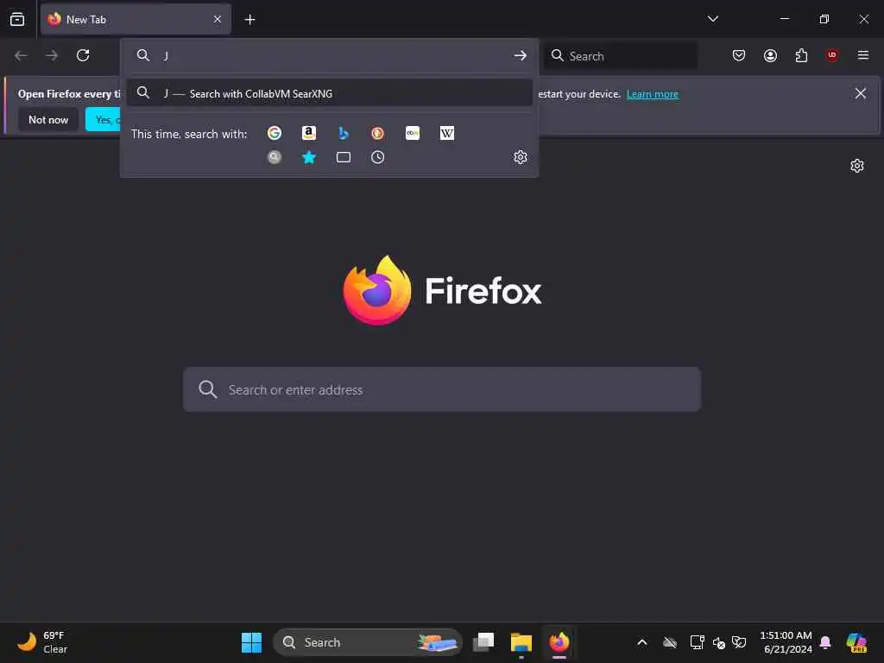884x663 pixels.
Task: Select the Search with CollabVM SearXNG suggestion
Action: [x=330, y=93]
